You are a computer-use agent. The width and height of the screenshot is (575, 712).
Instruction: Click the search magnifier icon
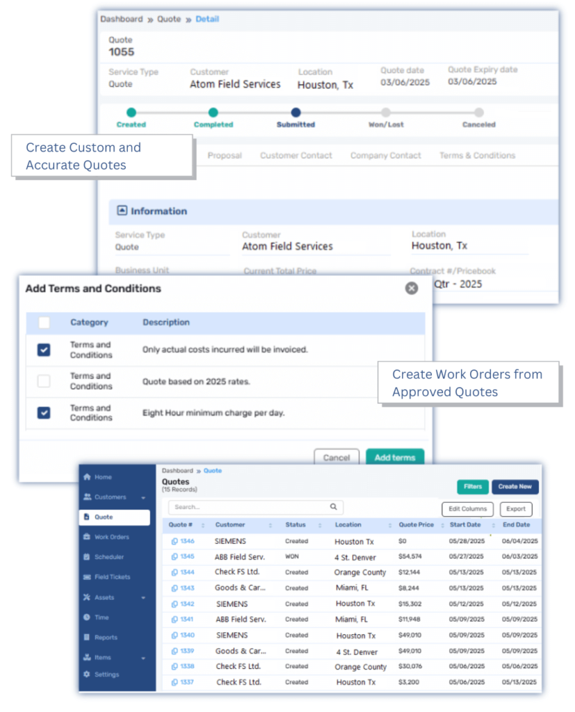[334, 507]
